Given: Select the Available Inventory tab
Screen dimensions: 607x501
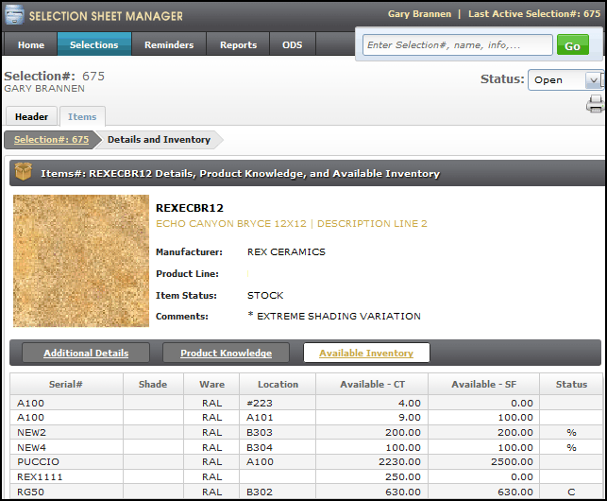Looking at the screenshot, I should coord(366,354).
